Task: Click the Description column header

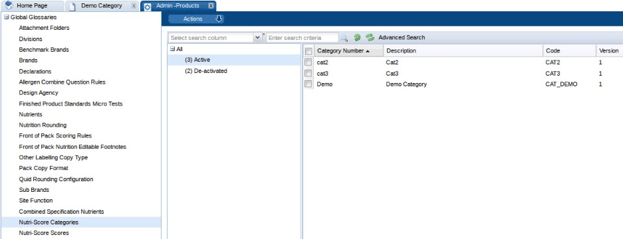Action: 463,51
